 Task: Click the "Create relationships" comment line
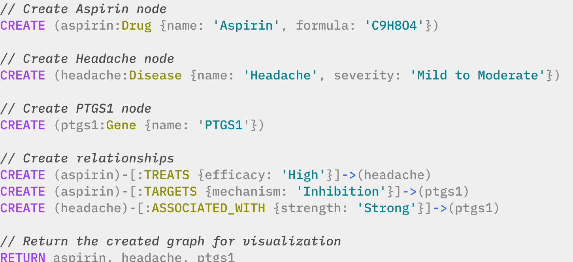click(87, 158)
